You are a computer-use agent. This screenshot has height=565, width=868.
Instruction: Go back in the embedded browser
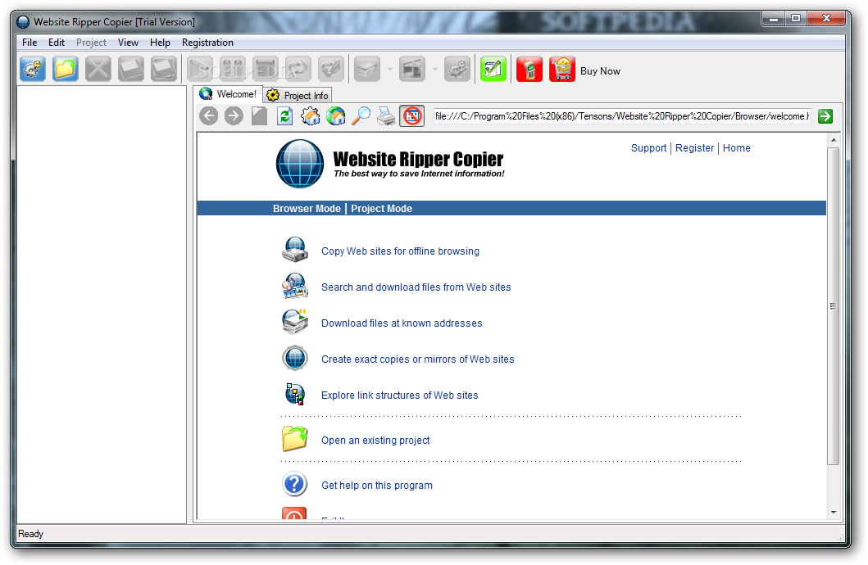click(209, 116)
